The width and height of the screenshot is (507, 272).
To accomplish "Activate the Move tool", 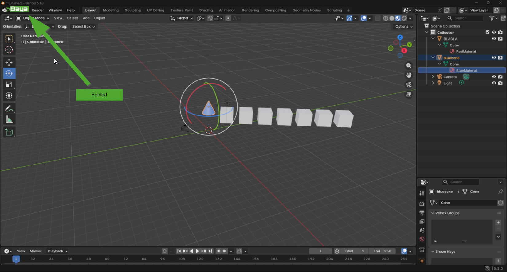I will (9, 62).
